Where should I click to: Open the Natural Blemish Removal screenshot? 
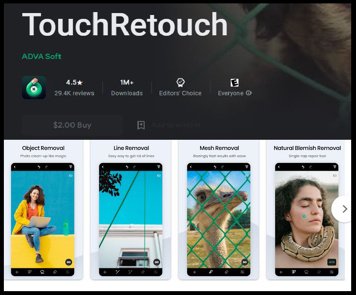coord(306,210)
